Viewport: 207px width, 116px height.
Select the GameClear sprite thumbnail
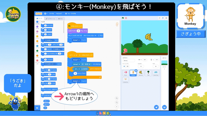156,73
